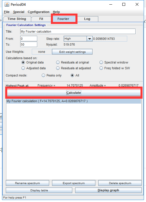Switch to the Log tab
This screenshot has height=202, width=146.
click(87, 19)
